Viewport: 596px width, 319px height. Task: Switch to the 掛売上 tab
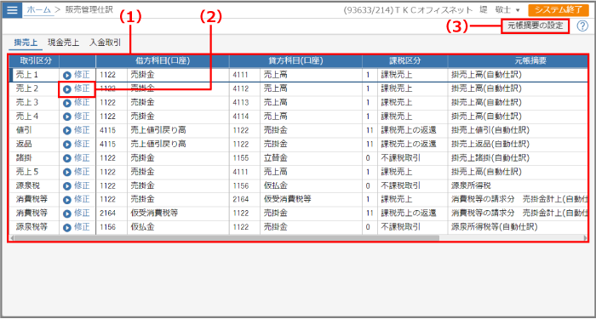[26, 43]
